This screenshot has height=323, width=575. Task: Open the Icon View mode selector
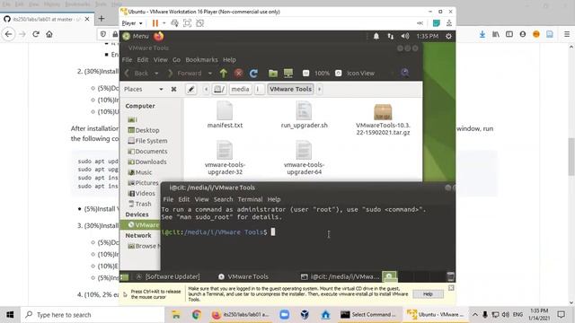click(360, 73)
